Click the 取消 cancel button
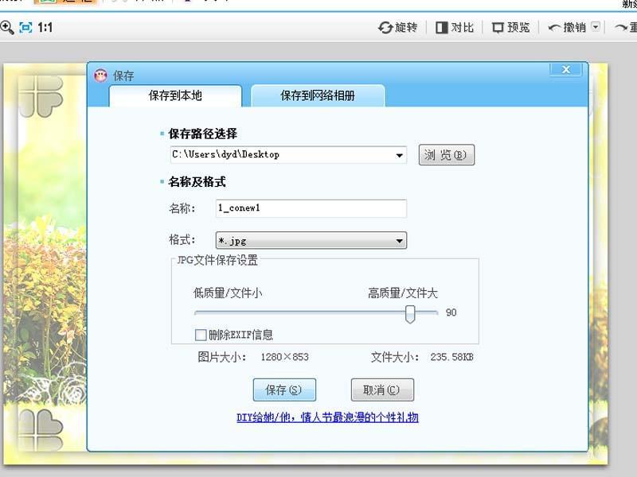The image size is (637, 477). tap(381, 390)
